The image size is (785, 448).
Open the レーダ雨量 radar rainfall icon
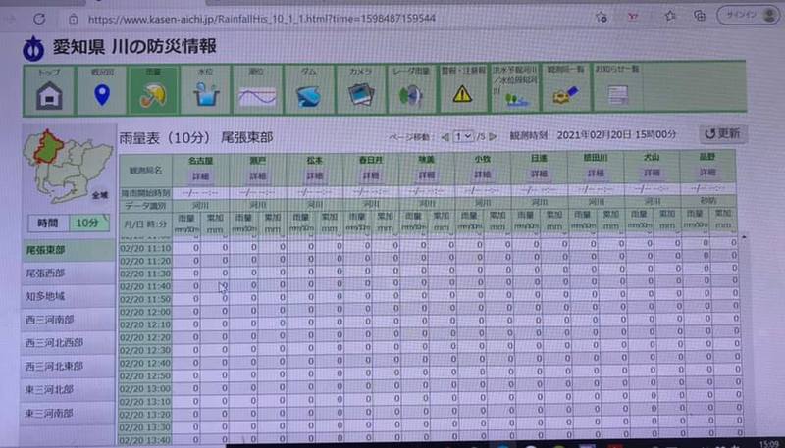click(411, 95)
